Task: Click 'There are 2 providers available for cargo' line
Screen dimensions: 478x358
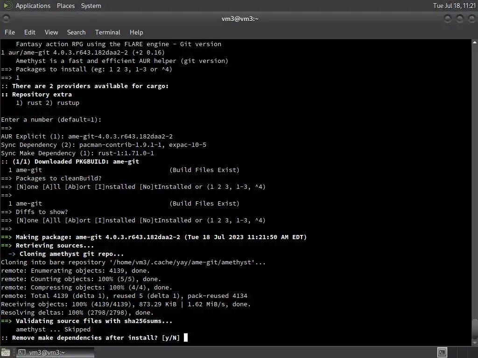Action: 85,86
